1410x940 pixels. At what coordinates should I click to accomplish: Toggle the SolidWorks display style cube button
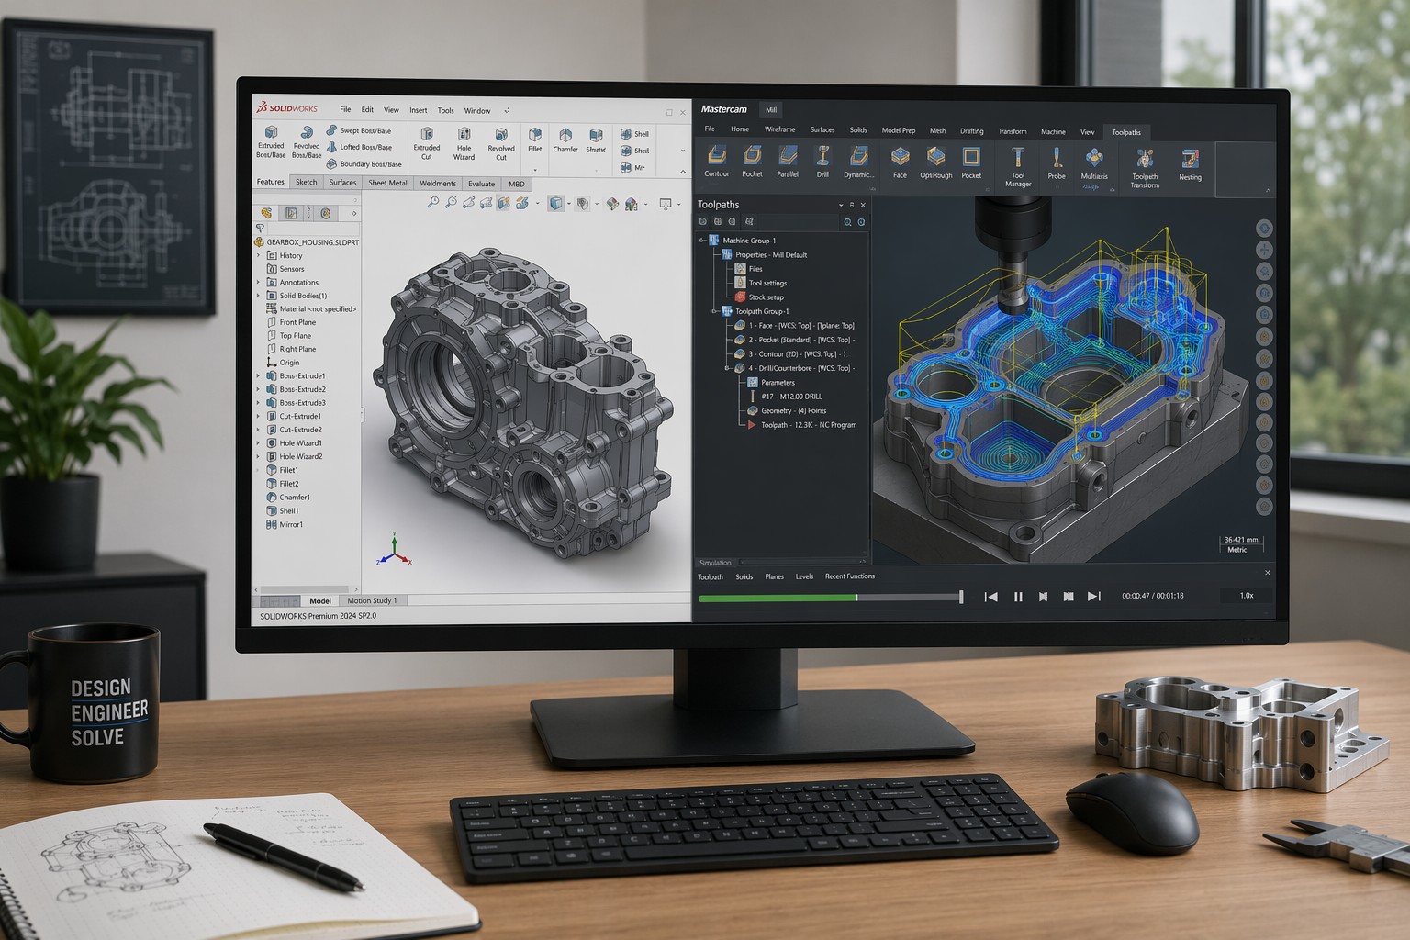555,203
